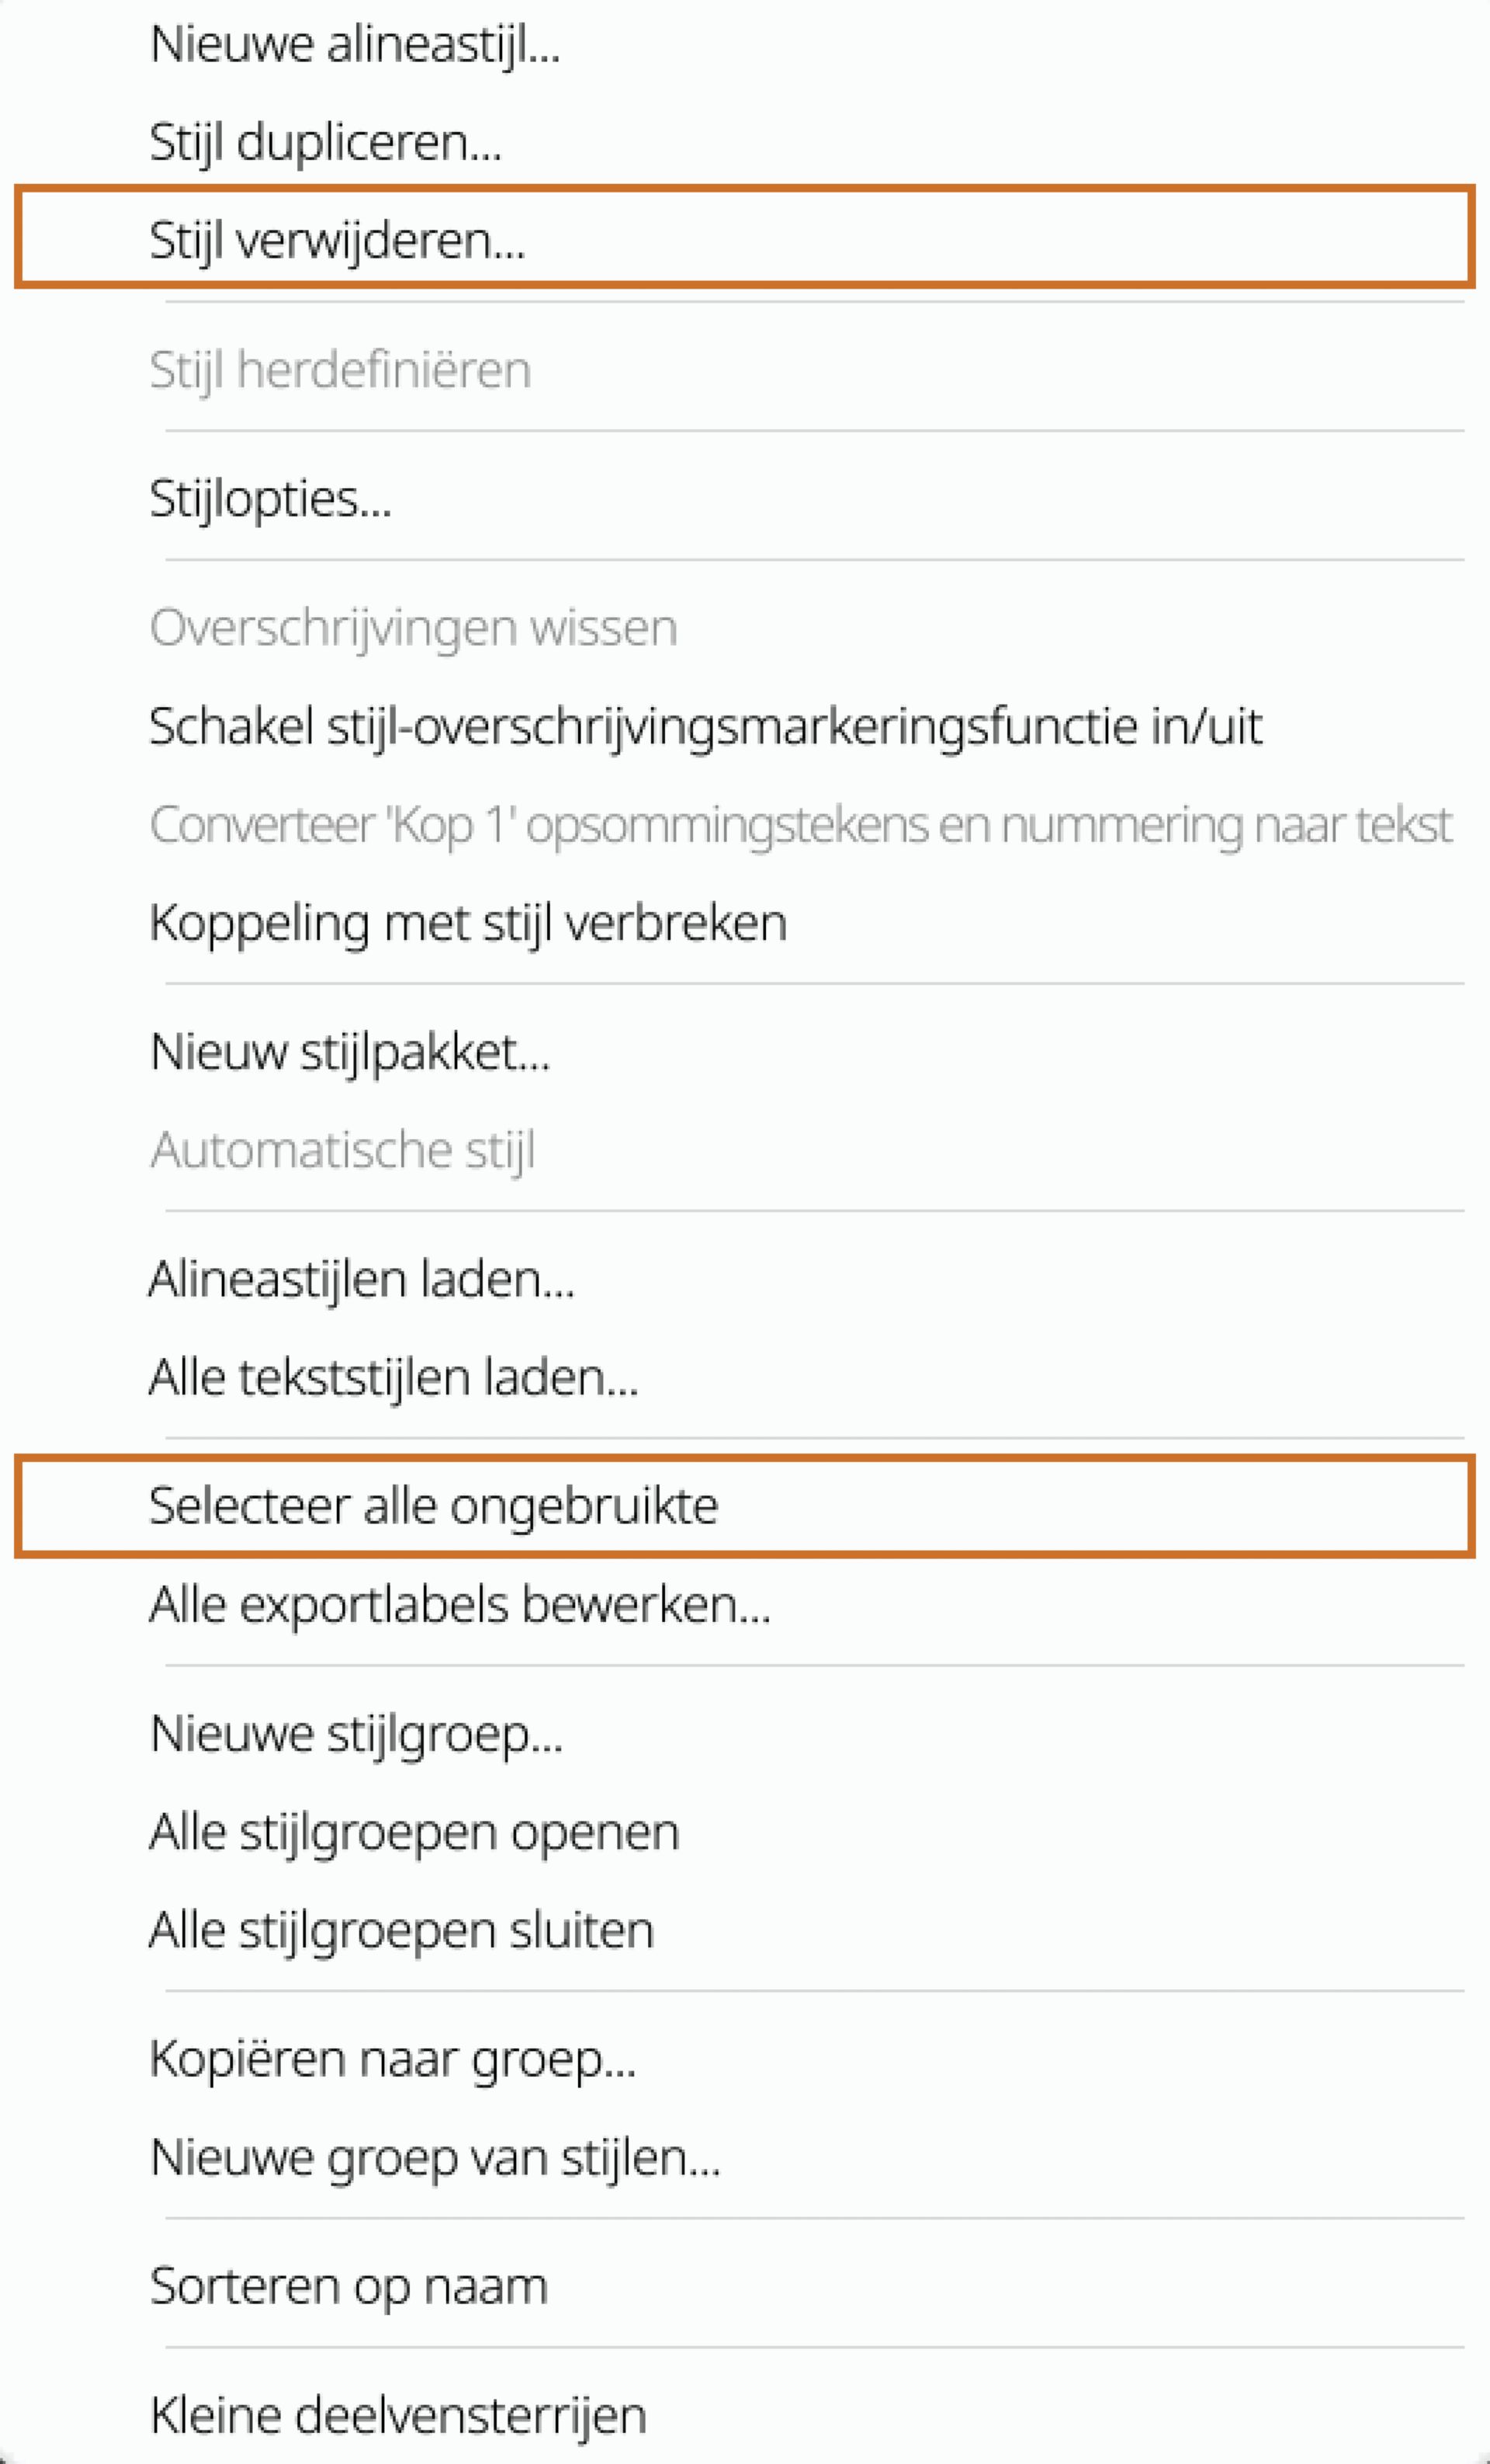Choose 'Nieuwe groep van stijlen...'
This screenshot has width=1490, height=2464.
pos(435,2156)
